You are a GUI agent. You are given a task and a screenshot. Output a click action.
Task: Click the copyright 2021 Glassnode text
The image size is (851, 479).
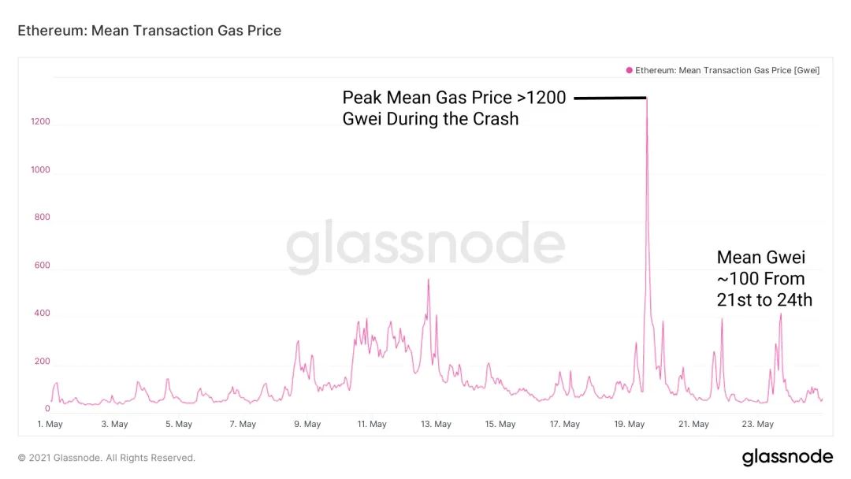106,458
